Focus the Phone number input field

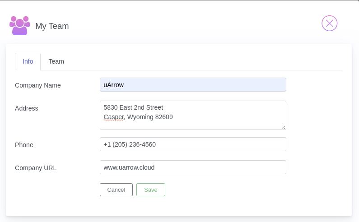(193, 144)
